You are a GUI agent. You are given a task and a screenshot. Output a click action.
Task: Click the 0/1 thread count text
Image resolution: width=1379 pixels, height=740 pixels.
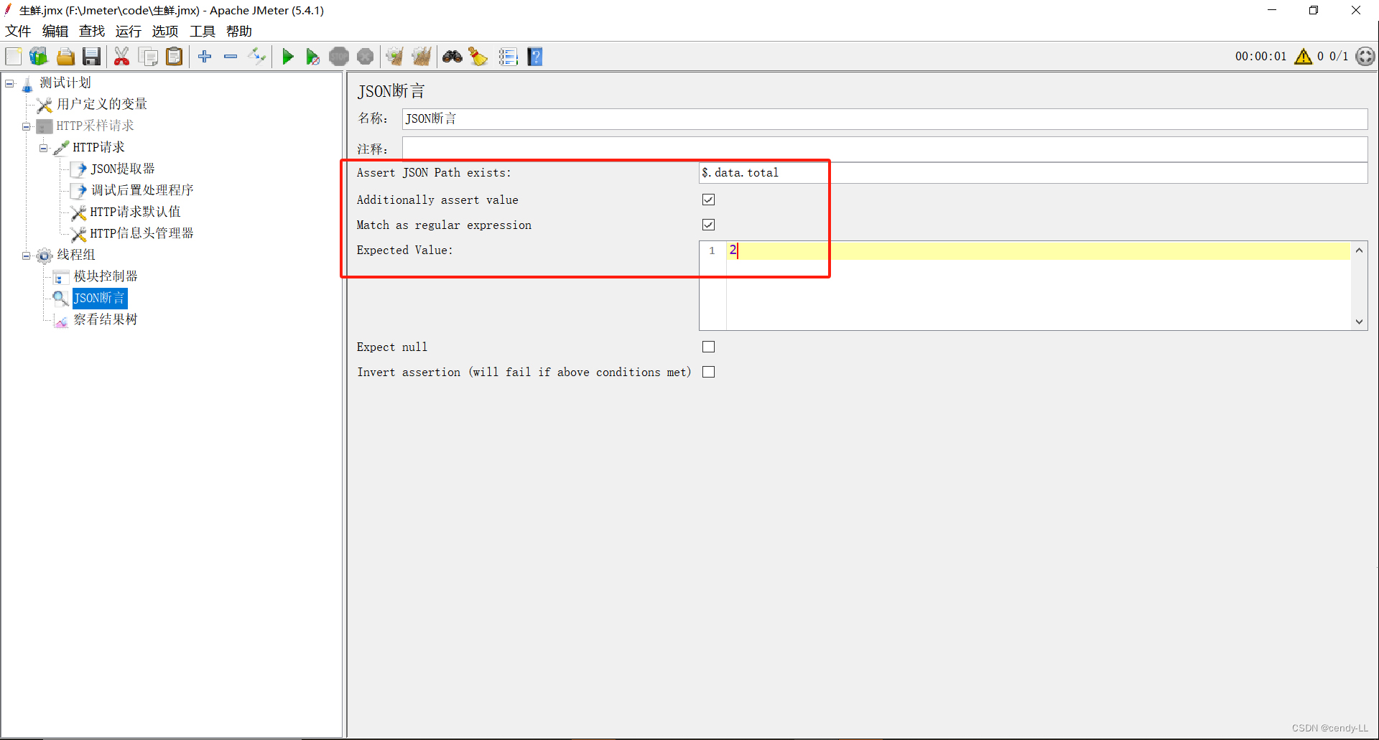point(1339,57)
